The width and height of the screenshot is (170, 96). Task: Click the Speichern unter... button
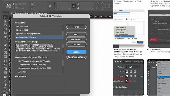[x=76, y=57]
